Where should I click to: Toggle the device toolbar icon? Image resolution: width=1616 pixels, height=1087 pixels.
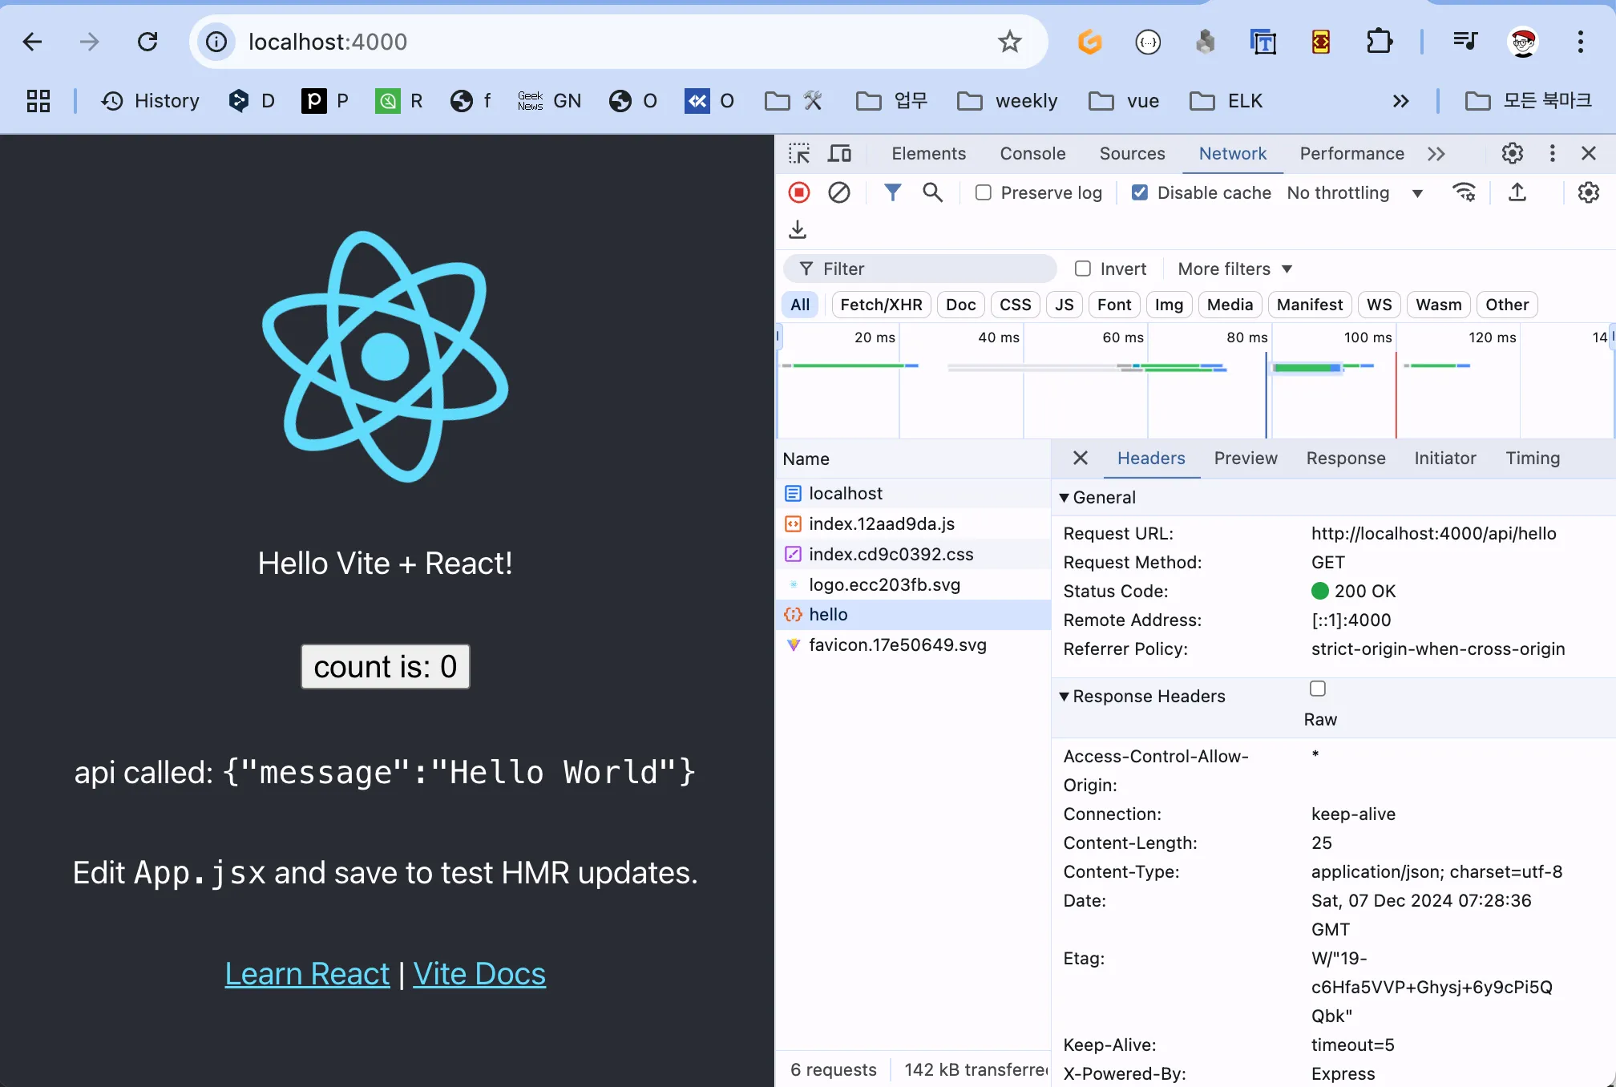839,153
